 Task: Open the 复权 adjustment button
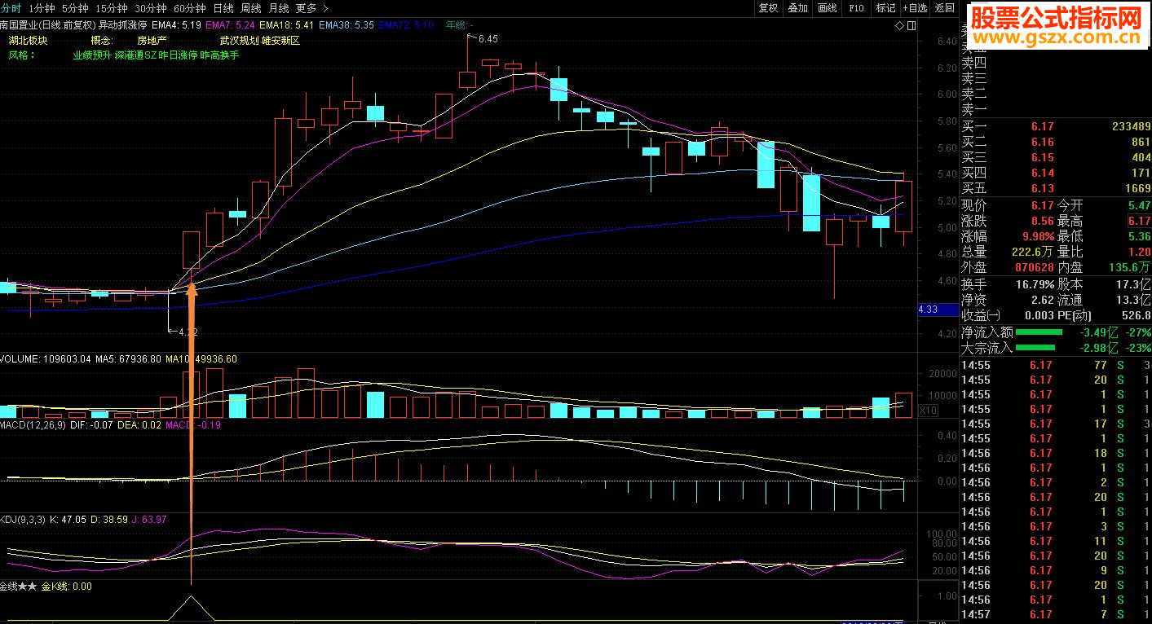[x=768, y=8]
